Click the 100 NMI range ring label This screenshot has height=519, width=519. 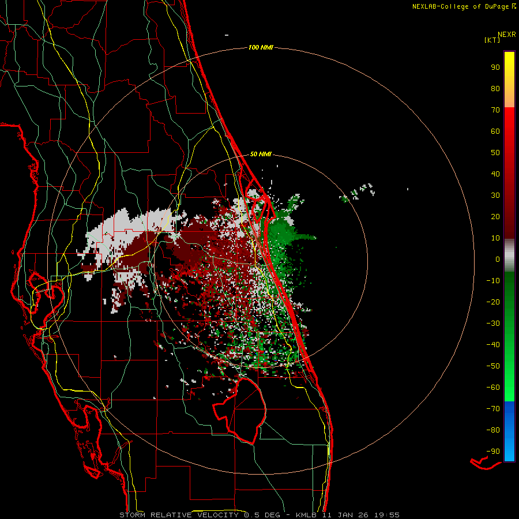tap(261, 47)
